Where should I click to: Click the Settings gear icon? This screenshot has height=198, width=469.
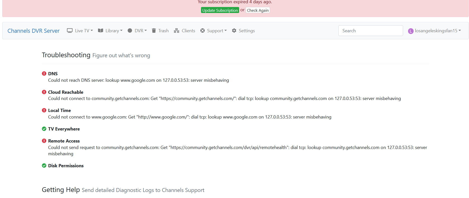[x=234, y=30]
